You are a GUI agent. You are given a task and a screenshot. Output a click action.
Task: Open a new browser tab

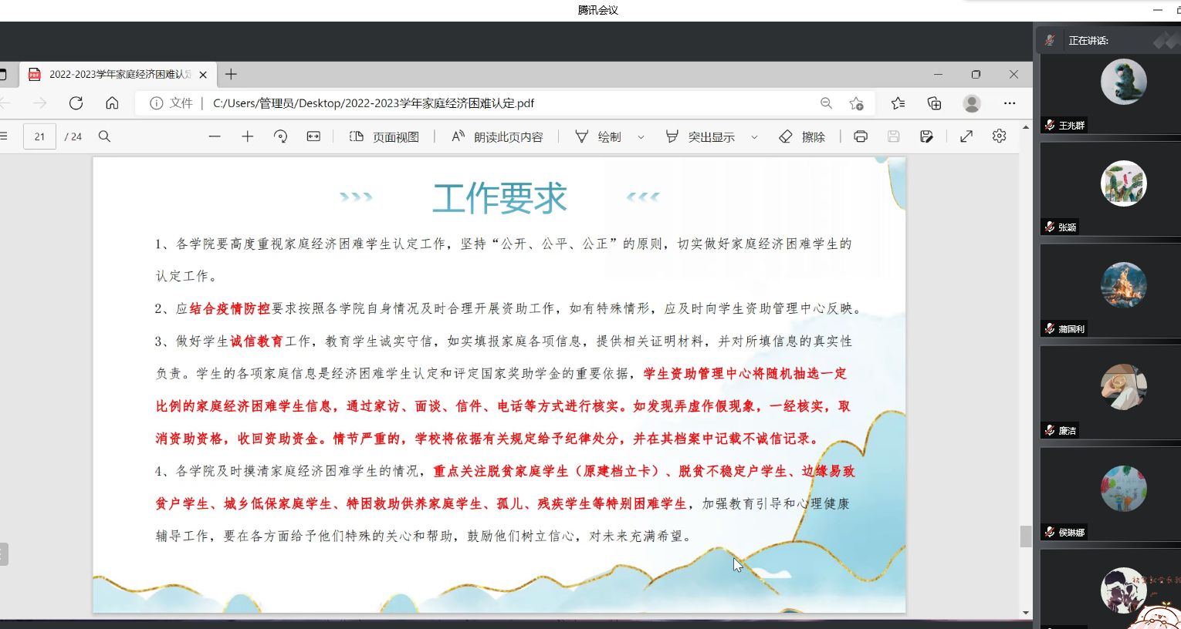[x=231, y=75]
